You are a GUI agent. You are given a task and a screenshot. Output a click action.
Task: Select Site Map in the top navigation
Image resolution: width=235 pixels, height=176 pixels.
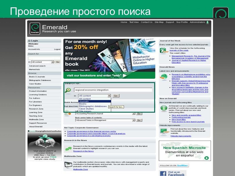(x=159, y=22)
